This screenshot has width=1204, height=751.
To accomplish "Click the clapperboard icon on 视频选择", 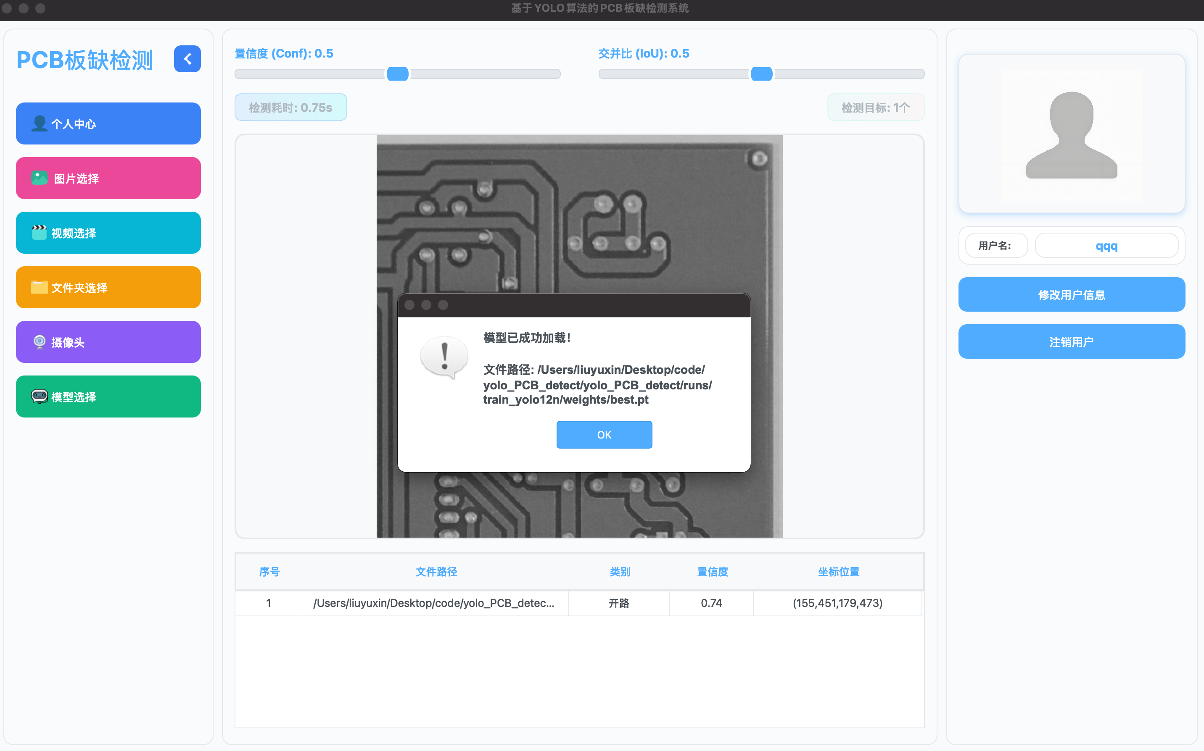I will [x=39, y=232].
